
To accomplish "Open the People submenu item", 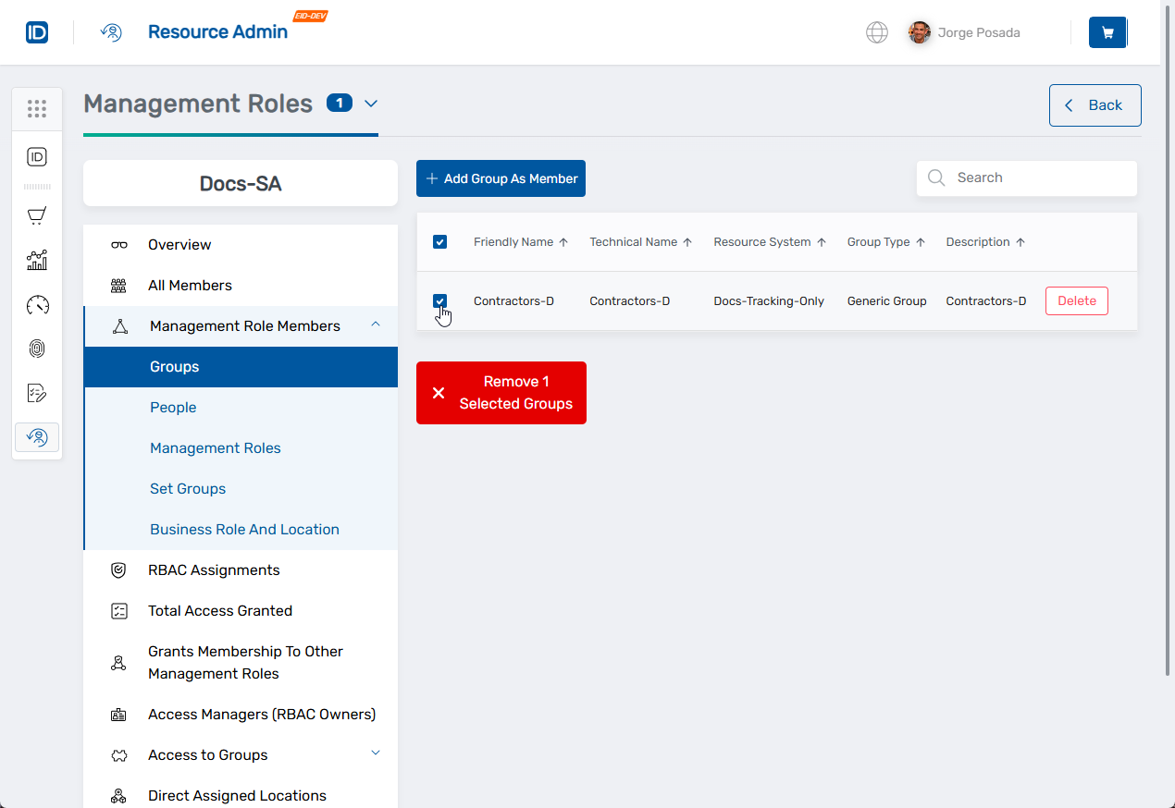I will point(173,408).
